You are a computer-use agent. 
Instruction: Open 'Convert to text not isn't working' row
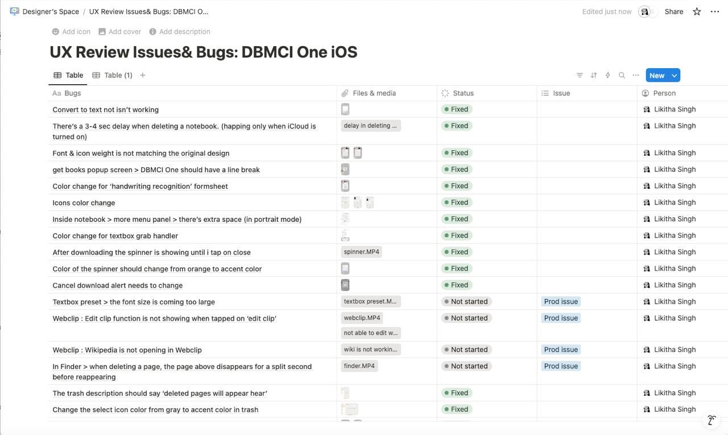(106, 110)
